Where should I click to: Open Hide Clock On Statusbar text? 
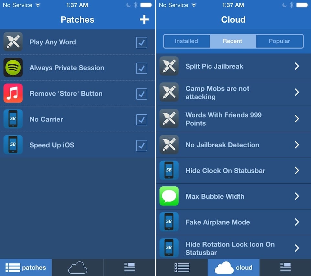pyautogui.click(x=225, y=170)
